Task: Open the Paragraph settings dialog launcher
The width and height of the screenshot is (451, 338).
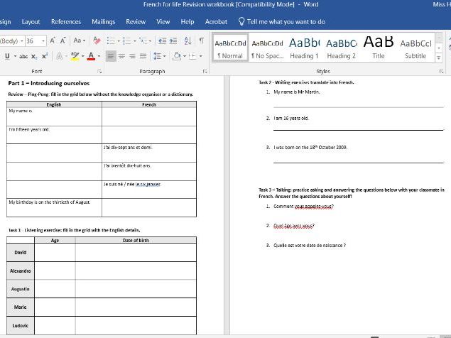Action: (x=205, y=71)
